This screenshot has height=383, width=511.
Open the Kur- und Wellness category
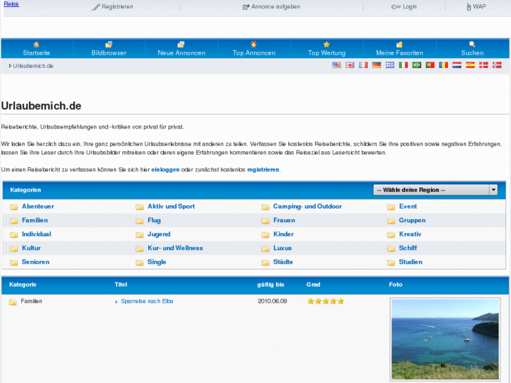click(175, 248)
